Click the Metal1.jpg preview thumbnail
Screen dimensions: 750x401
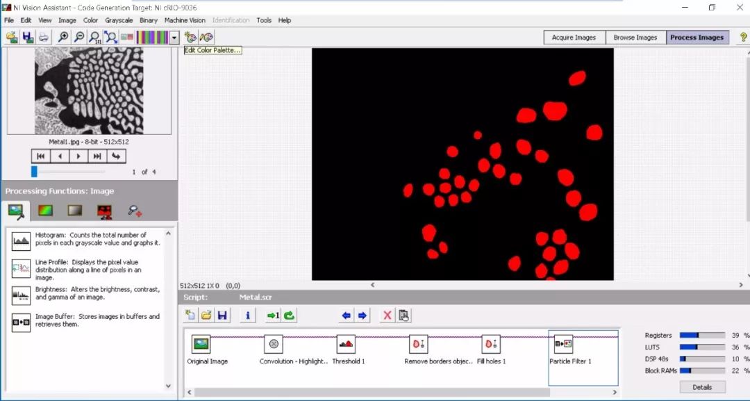pyautogui.click(x=89, y=92)
